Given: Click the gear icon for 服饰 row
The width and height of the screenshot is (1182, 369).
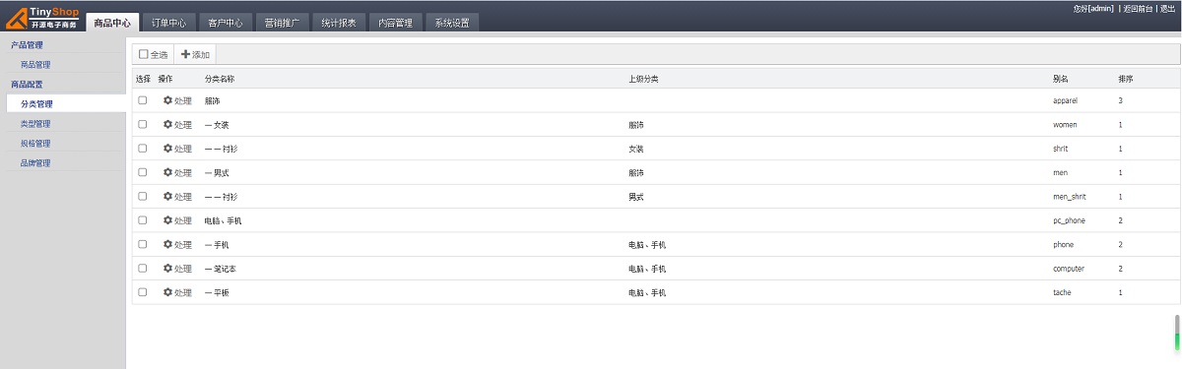Looking at the screenshot, I should 167,100.
